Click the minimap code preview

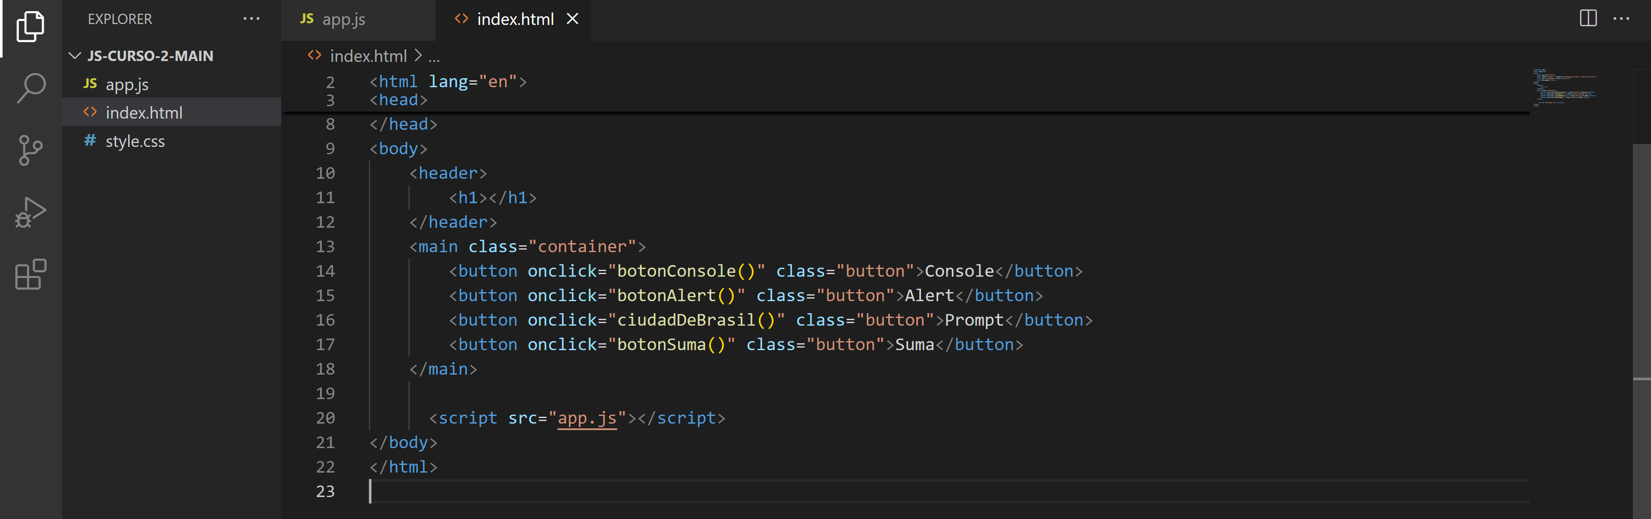coord(1564,87)
